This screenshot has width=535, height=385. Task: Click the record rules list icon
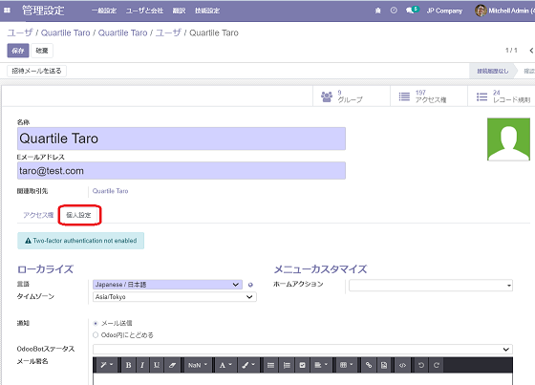[x=481, y=96]
